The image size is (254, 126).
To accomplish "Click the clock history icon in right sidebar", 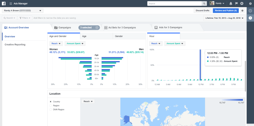I will click(250, 18).
